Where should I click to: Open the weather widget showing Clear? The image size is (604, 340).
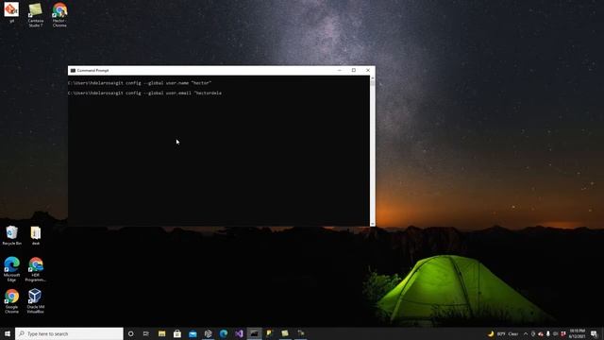pos(503,333)
